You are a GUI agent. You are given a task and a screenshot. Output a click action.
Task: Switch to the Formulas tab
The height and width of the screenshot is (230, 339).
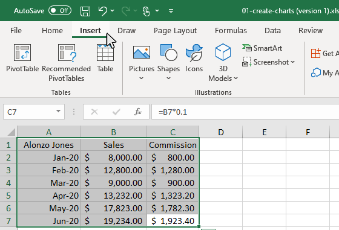pyautogui.click(x=231, y=30)
